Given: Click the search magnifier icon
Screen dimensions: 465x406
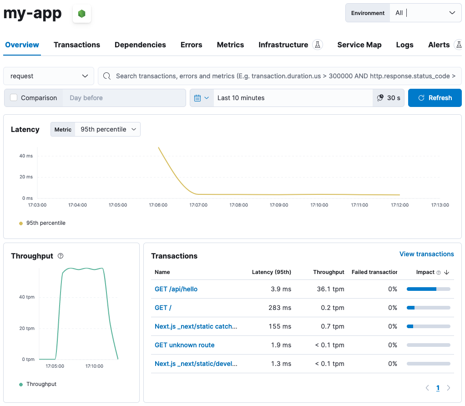Looking at the screenshot, I should pos(107,76).
